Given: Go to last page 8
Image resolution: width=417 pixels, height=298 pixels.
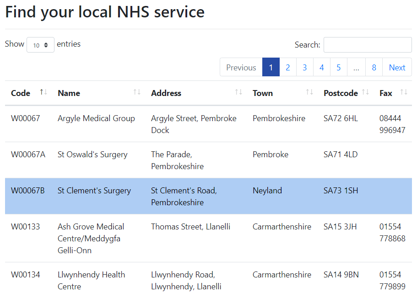Looking at the screenshot, I should pyautogui.click(x=374, y=67).
